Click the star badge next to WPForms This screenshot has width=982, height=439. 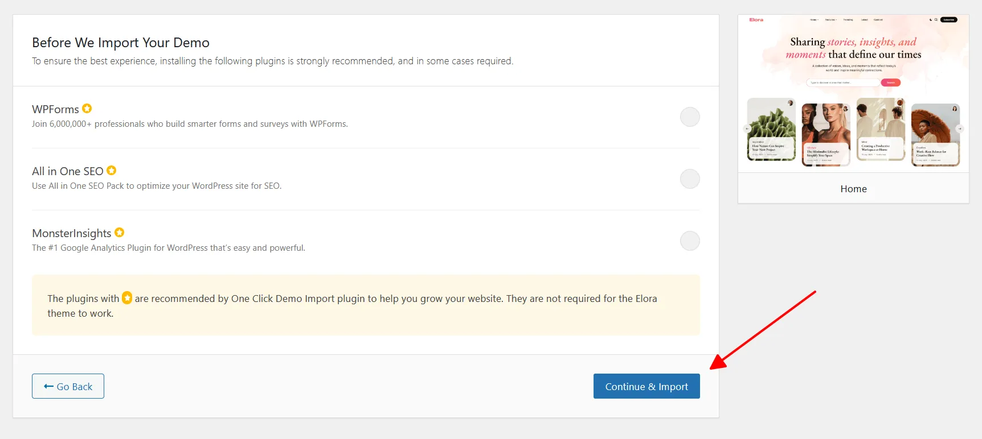87,109
